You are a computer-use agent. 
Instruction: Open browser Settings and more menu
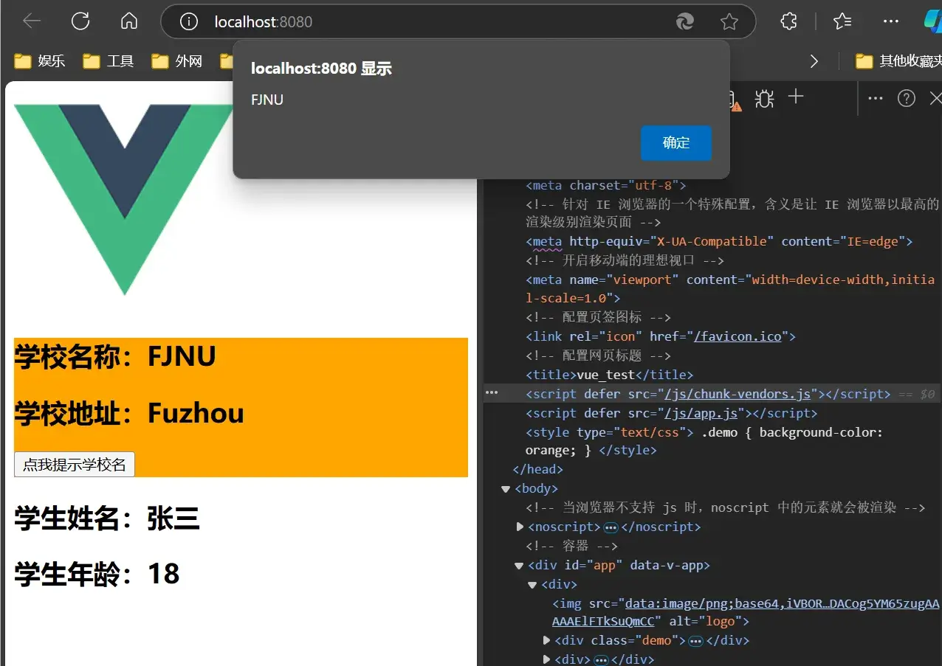click(x=891, y=21)
